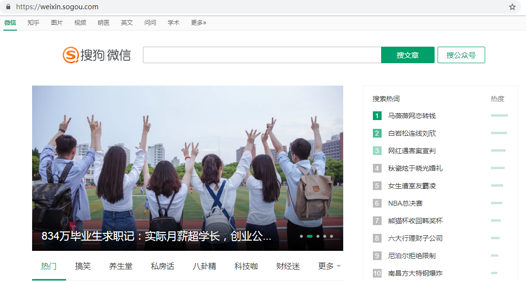Open the 明医 category
This screenshot has height=281, width=526.
[x=104, y=23]
